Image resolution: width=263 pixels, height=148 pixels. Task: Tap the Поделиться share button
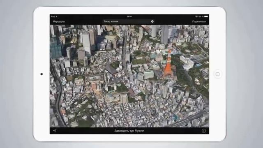(199, 21)
